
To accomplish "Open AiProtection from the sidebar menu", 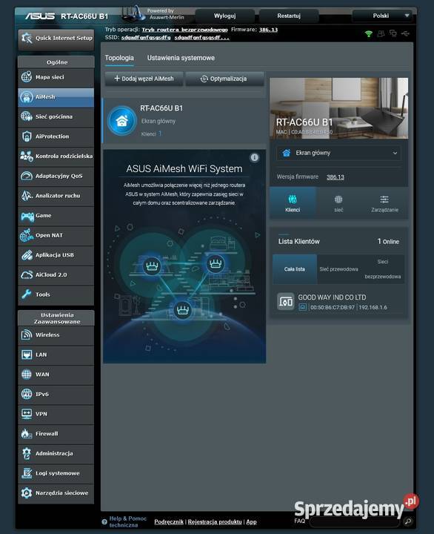I will (x=56, y=136).
